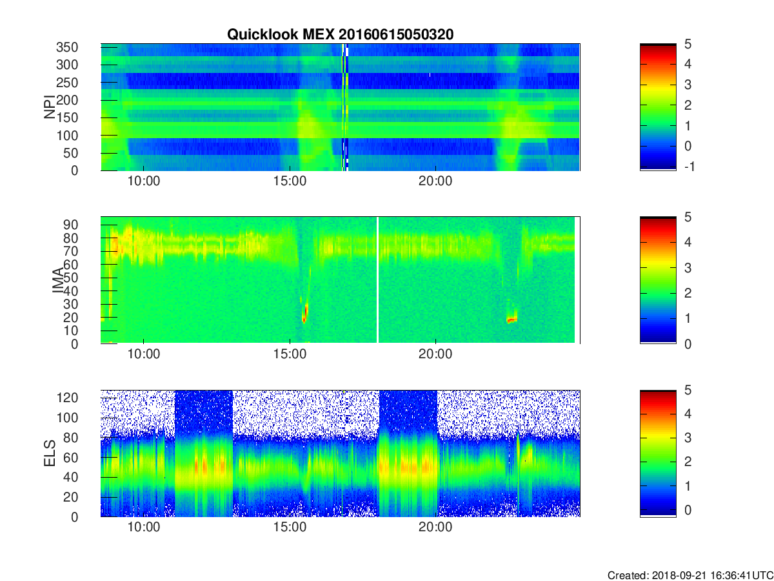Click the 20:00 label under IMA plot
The width and height of the screenshot is (774, 581).
pos(435,355)
